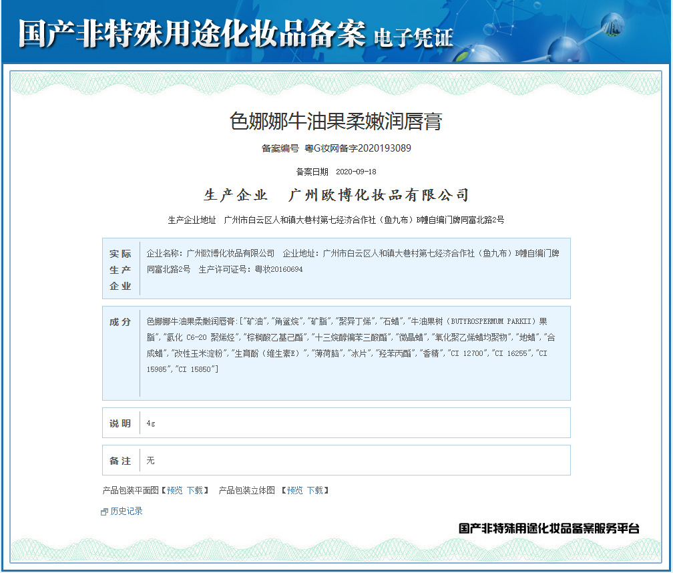This screenshot has height=573, width=673.
Task: Click the company name 广州欧博化妆品有限公司 heading
Action: click(378, 195)
